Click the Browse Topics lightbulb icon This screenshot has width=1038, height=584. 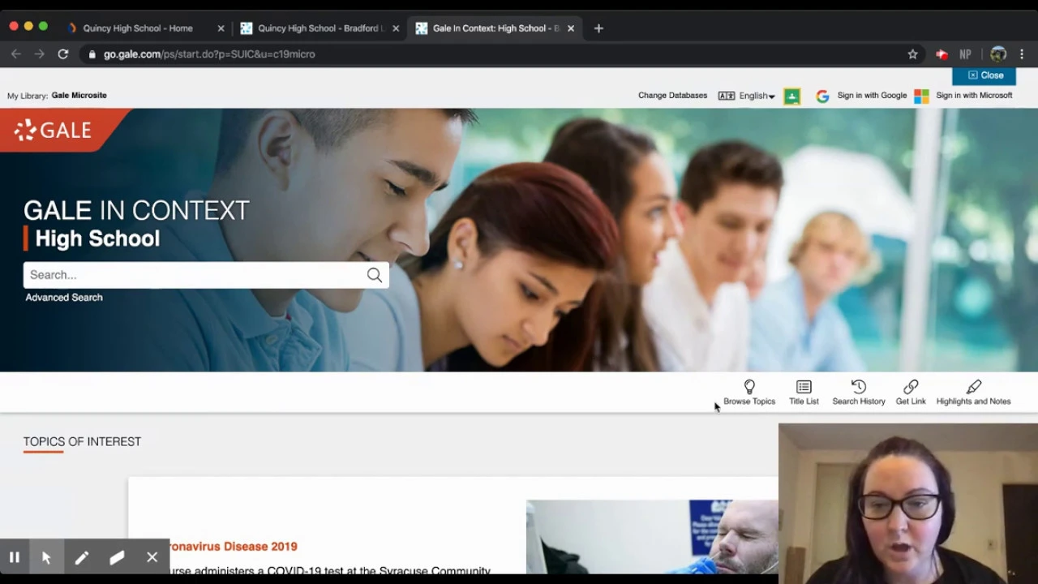(749, 387)
